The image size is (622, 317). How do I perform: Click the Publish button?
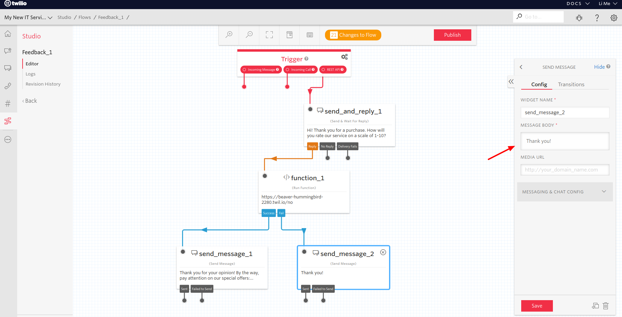(x=452, y=35)
